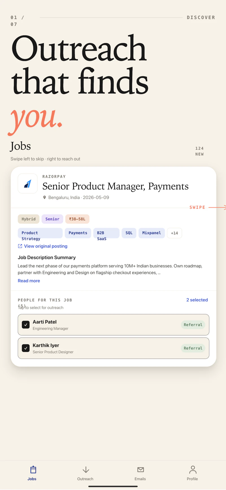Open the Emails tab
Viewport: 226px width, 490px height.
[x=140, y=473]
